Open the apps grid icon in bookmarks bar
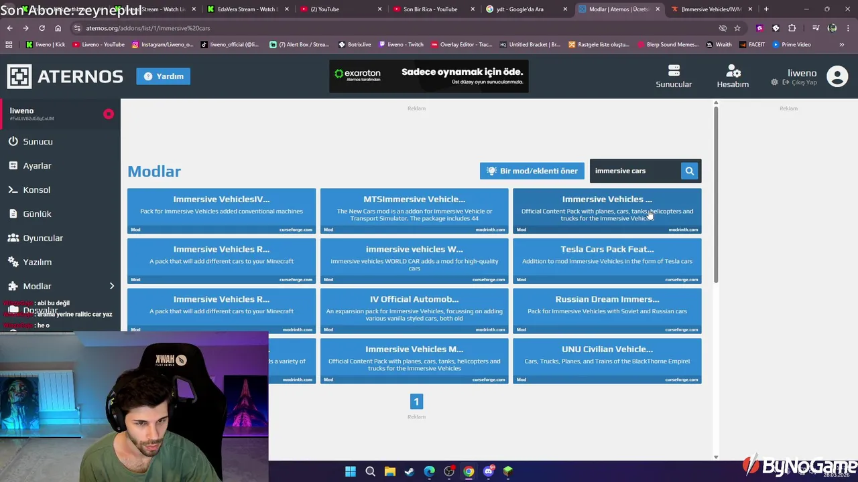Screen dimensions: 858x482 tap(9, 44)
